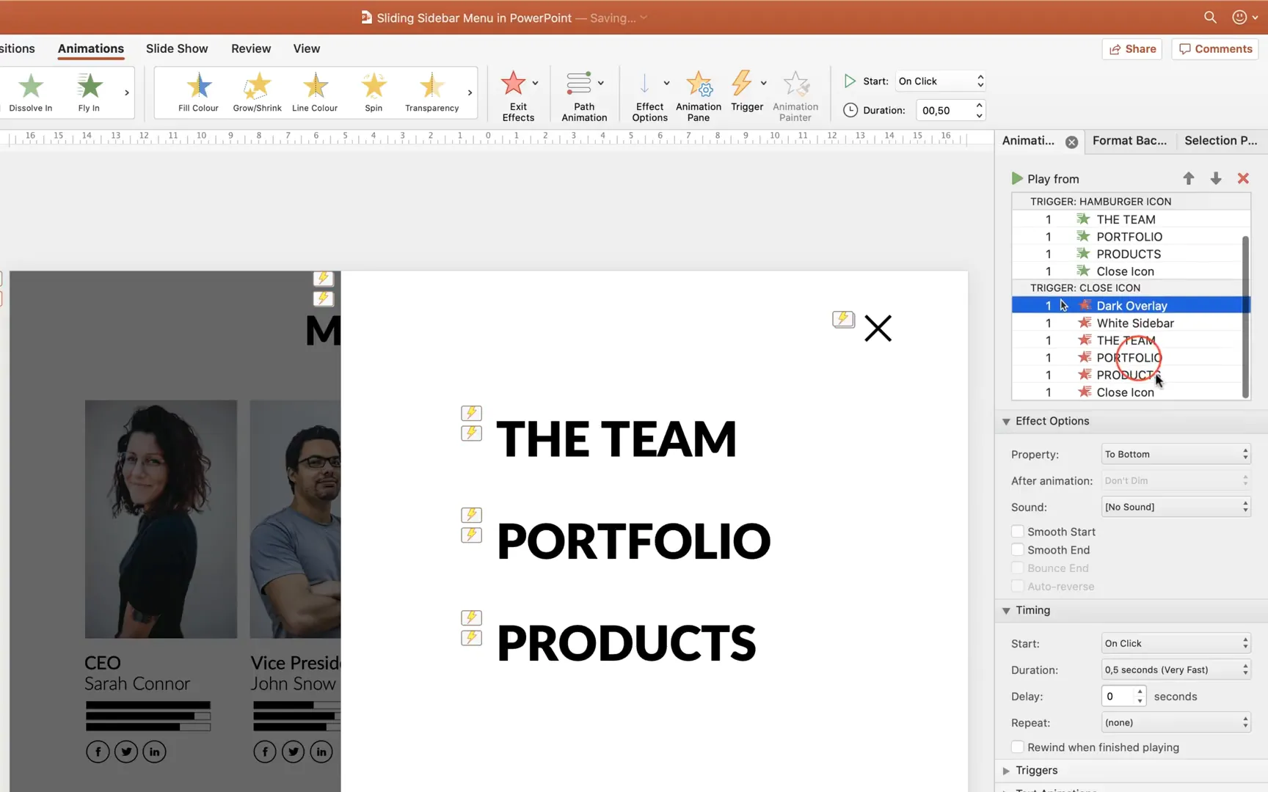
Task: Select the X close icon on the slide
Action: tap(878, 329)
